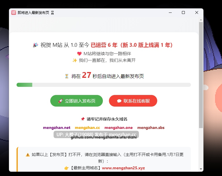This screenshot has width=222, height=176.
Task: Click the sparkling heart icon by M站将继续
Action: pos(79,54)
